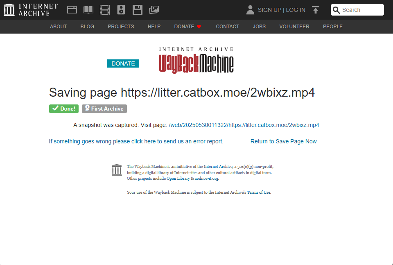
Task: Click the search magnifier icon
Action: pos(337,10)
